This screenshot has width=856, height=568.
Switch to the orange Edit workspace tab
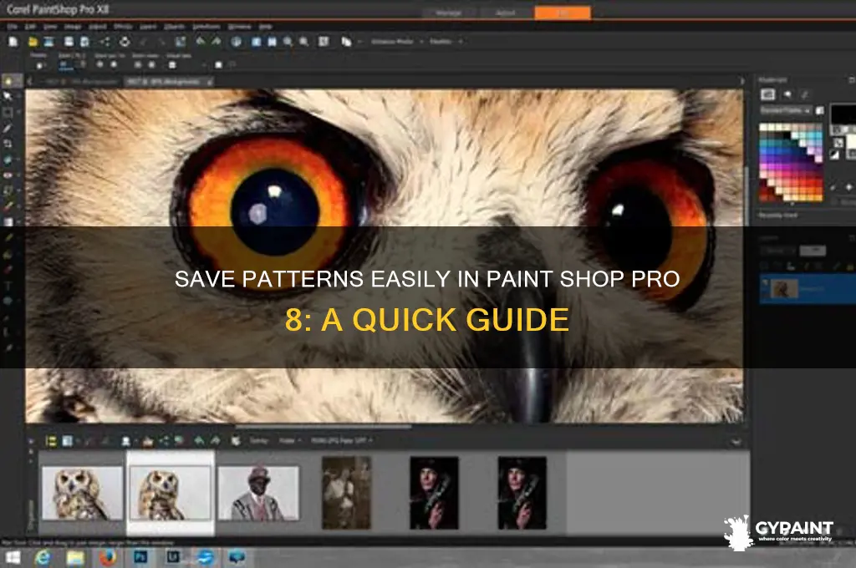pyautogui.click(x=563, y=13)
